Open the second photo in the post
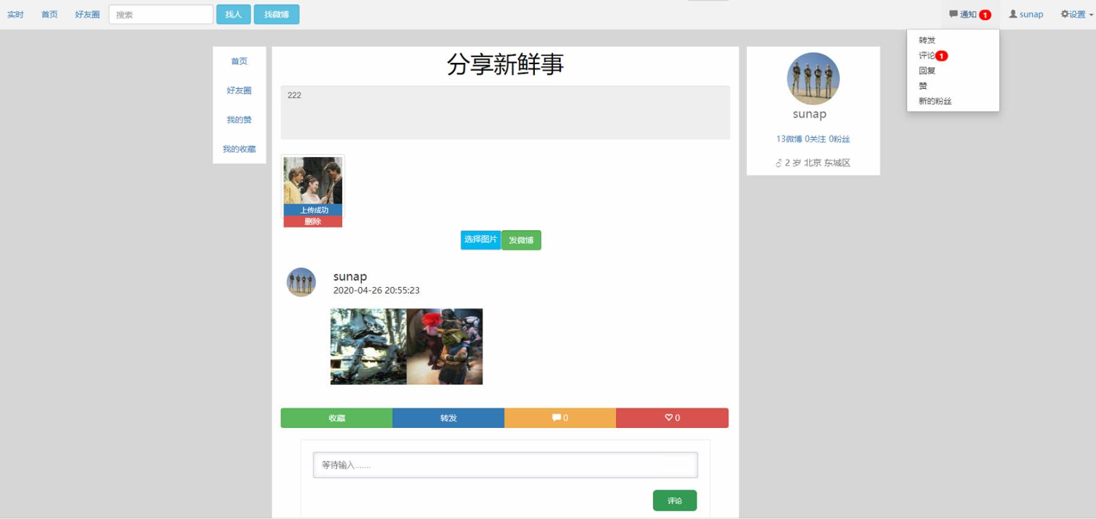Viewport: 1096px width, 519px height. point(445,346)
